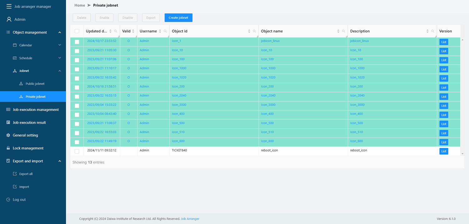Collapse Object management chevron

[x=60, y=32]
